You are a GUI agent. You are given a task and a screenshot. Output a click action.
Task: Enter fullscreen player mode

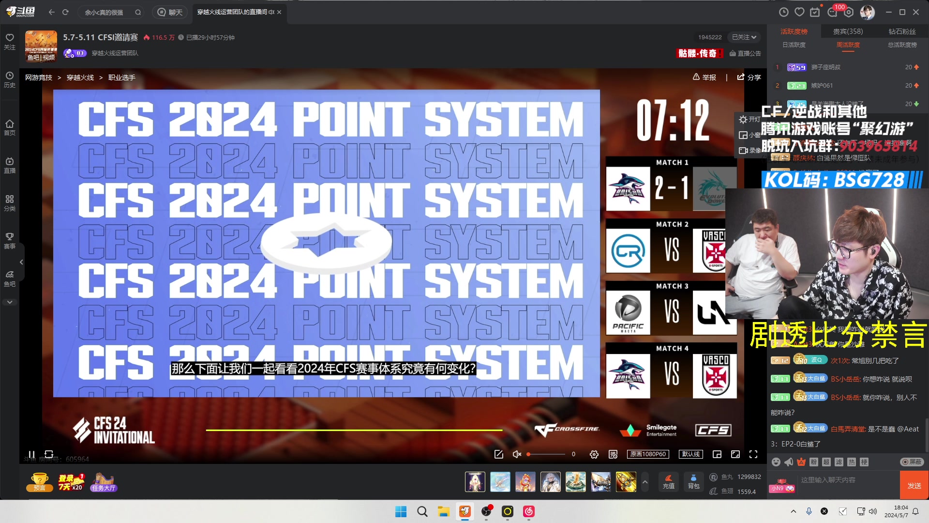point(753,454)
